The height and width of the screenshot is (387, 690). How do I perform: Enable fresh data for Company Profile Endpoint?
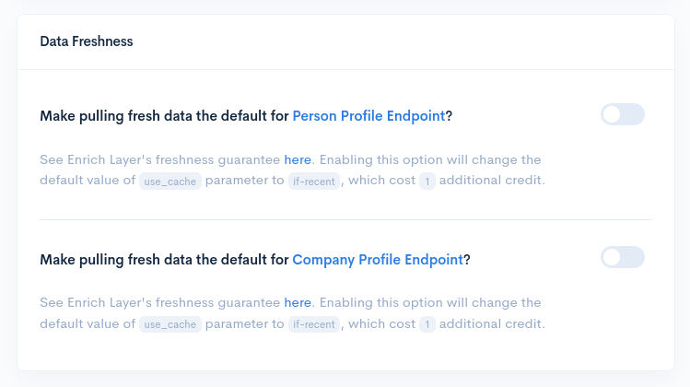622,257
